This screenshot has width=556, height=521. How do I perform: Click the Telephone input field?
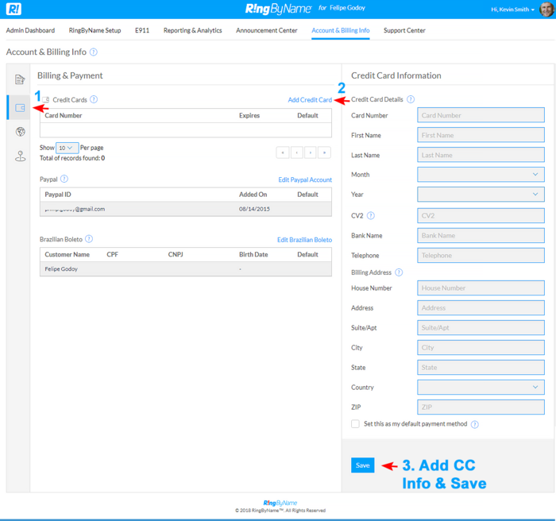coord(481,256)
